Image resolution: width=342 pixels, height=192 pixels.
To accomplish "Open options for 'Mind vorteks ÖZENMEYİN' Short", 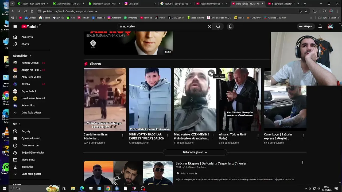I will click(x=213, y=136).
